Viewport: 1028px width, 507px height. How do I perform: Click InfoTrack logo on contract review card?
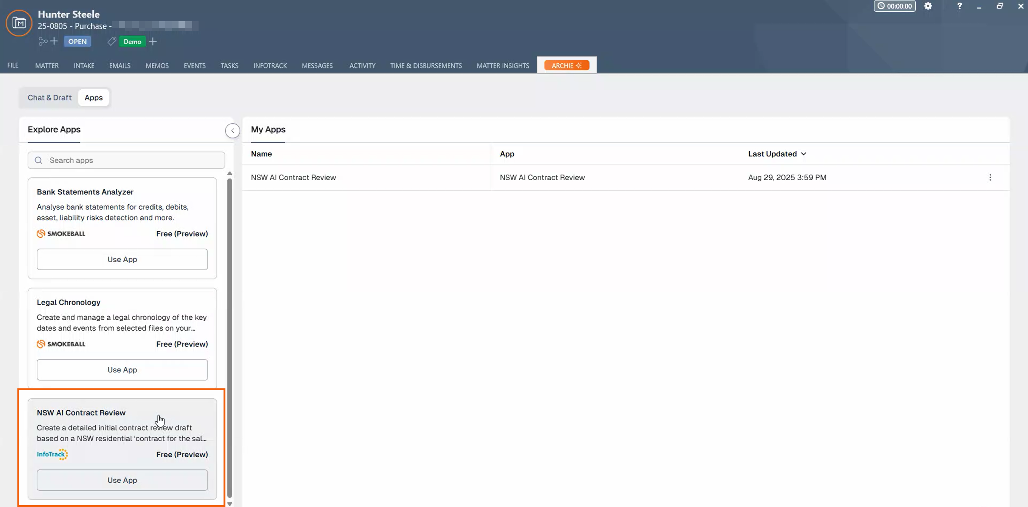52,454
